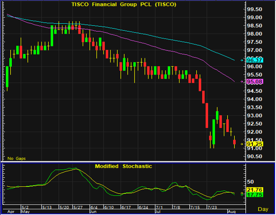Click the Modified Stochastic panel title
The height and width of the screenshot is (215, 276).
pyautogui.click(x=123, y=166)
